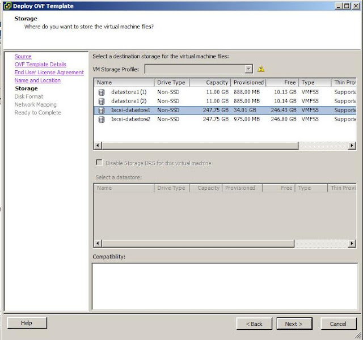The width and height of the screenshot is (363, 340).
Task: Click the 10.14 GB free value
Action: 285,101
